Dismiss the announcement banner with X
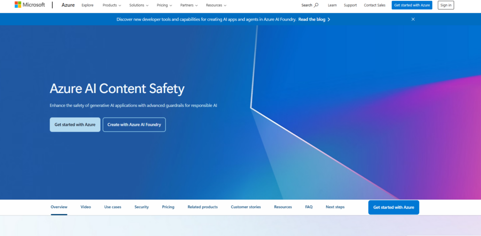The image size is (481, 236). [x=413, y=19]
